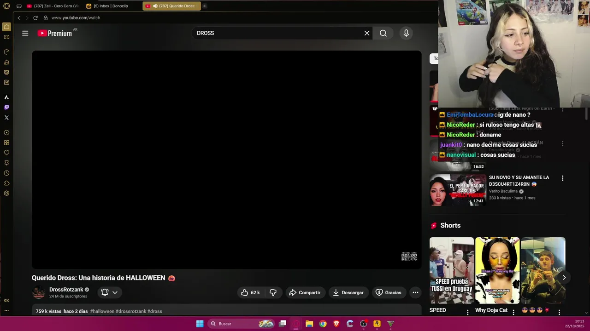Open Rockstar Games Launcher from taskbar
The width and height of the screenshot is (590, 331).
tap(377, 324)
